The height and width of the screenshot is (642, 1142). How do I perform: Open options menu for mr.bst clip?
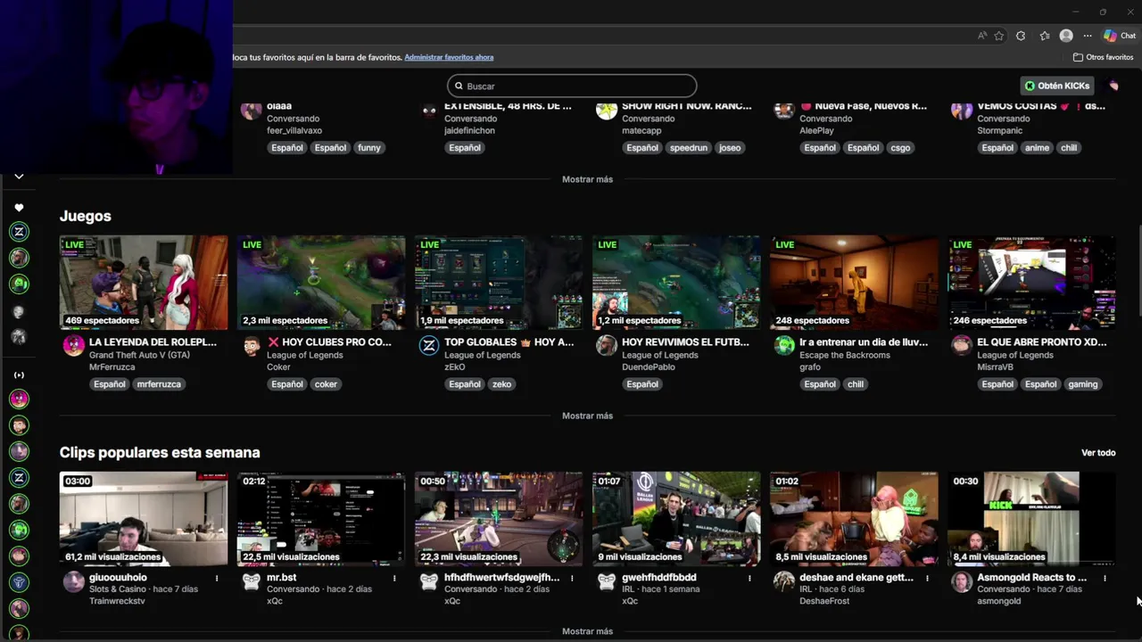pyautogui.click(x=394, y=578)
